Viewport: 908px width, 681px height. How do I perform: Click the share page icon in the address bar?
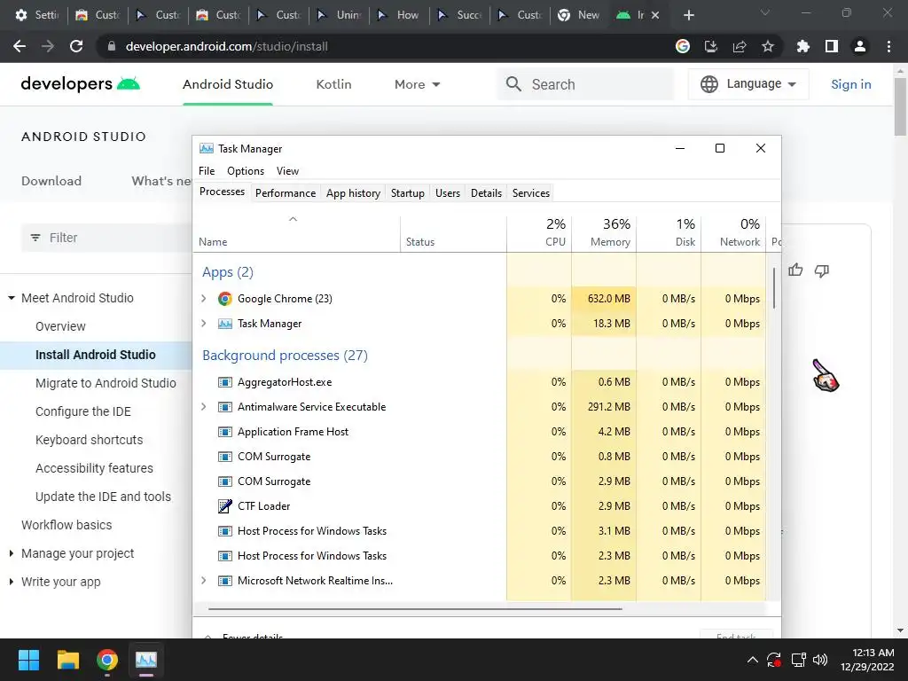click(x=740, y=46)
